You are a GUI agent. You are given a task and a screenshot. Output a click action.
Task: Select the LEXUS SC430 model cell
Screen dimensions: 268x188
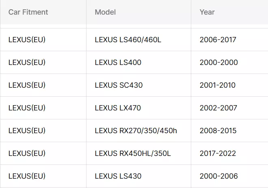(x=138, y=85)
